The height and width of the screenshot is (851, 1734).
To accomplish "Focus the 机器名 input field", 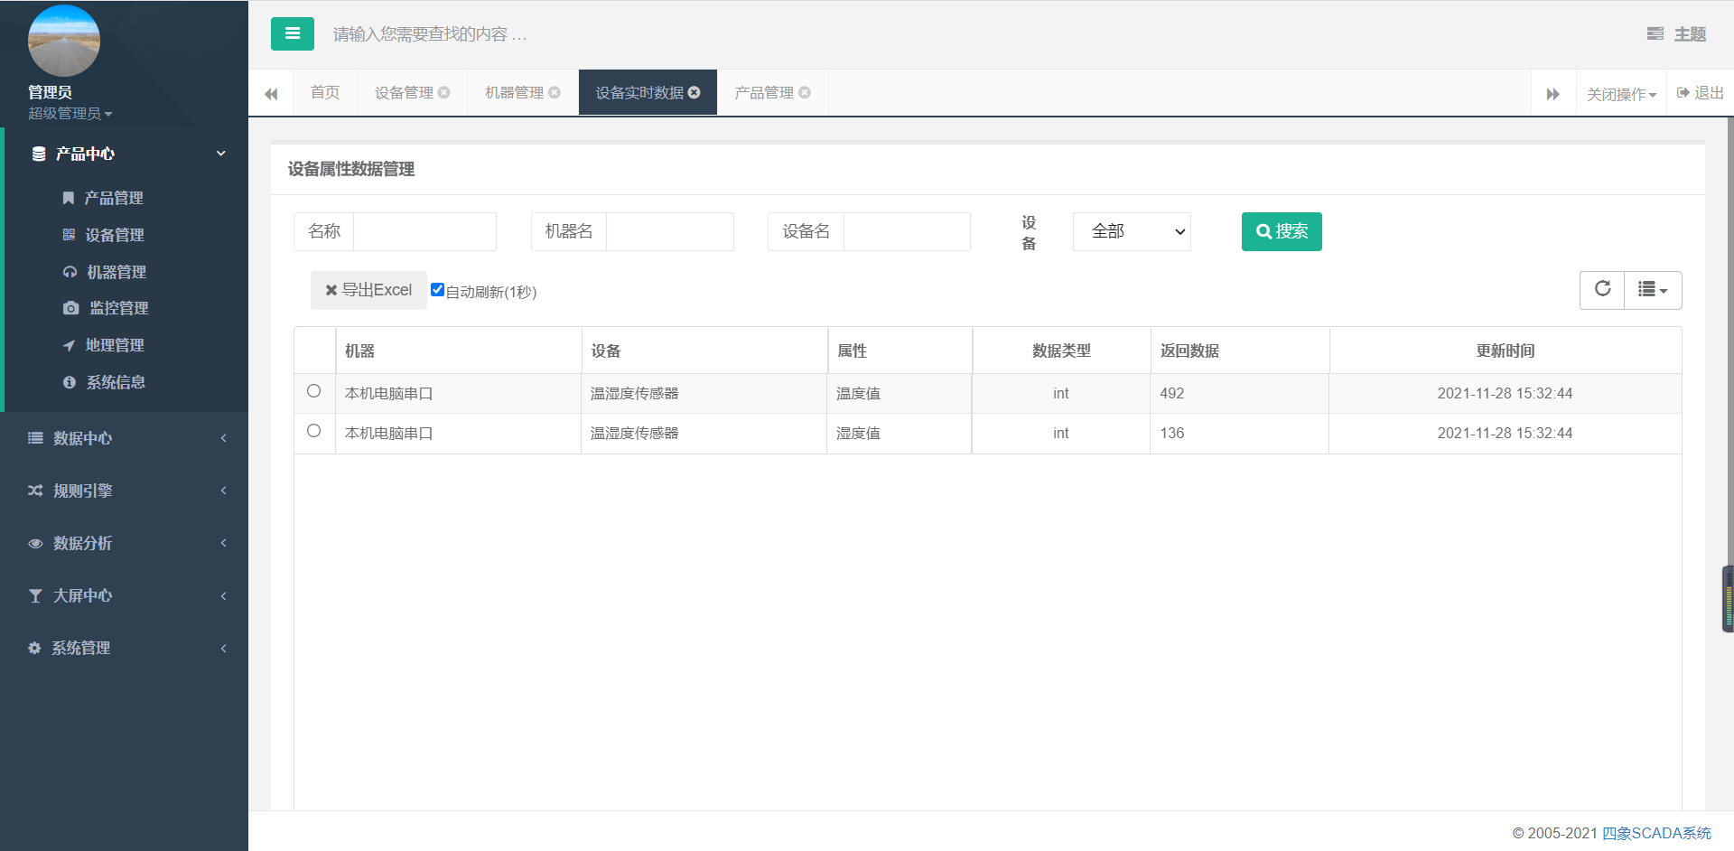I will (x=669, y=232).
